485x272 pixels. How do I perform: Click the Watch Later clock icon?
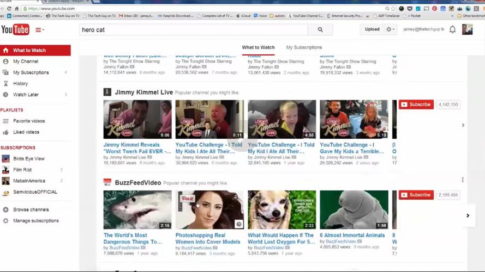coord(5,95)
